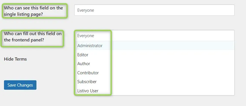The width and height of the screenshot is (246, 106).
Task: Open the single listing page visibility dropdown
Action: click(x=154, y=10)
